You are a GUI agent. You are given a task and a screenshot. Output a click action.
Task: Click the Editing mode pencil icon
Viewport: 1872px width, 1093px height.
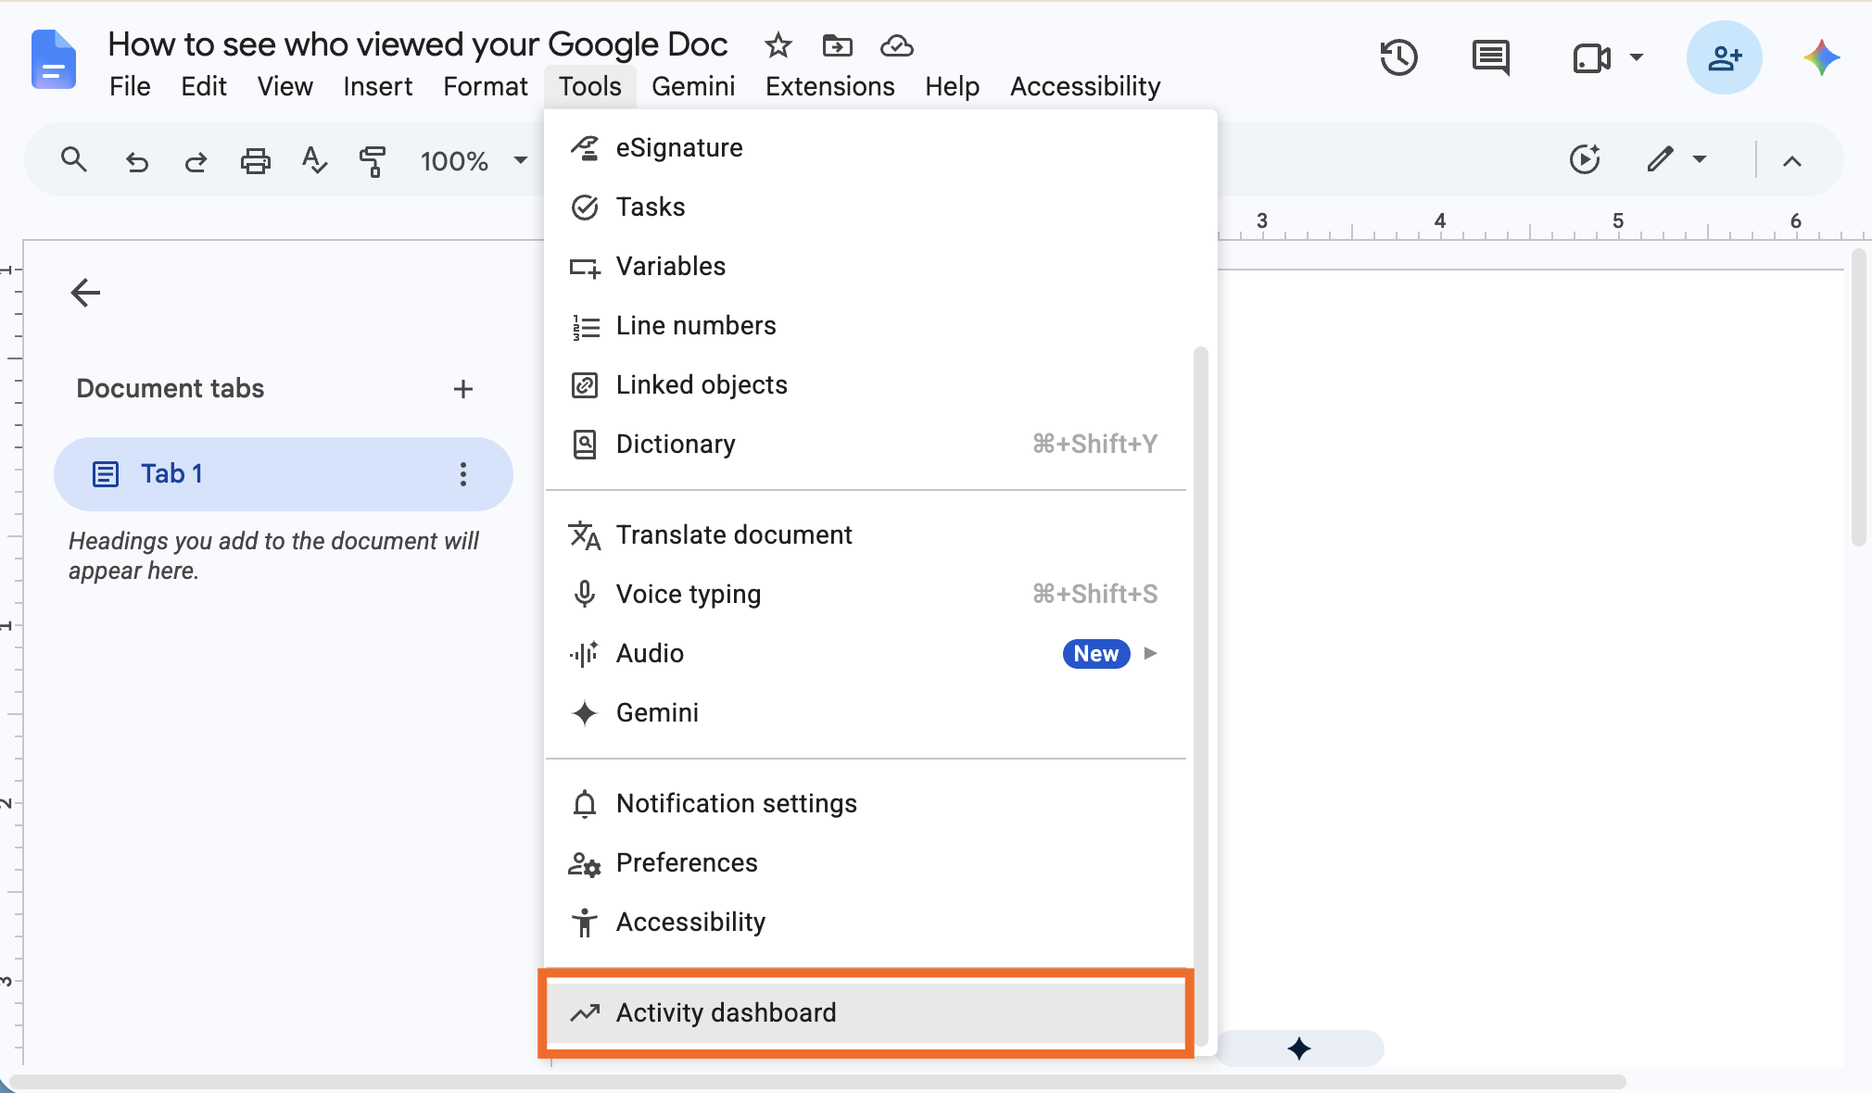click(x=1660, y=159)
